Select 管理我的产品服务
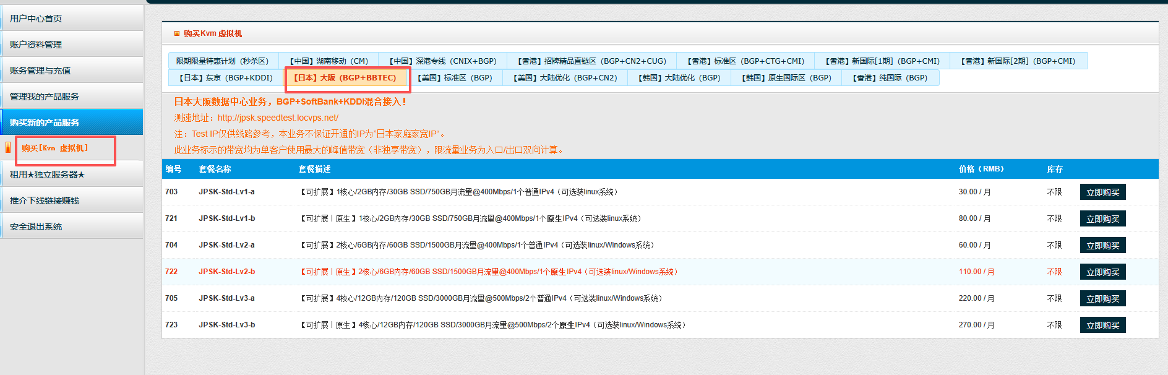This screenshot has width=1168, height=375. tap(71, 97)
